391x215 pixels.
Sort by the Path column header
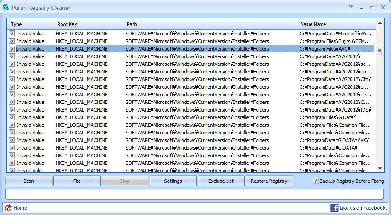click(x=210, y=24)
